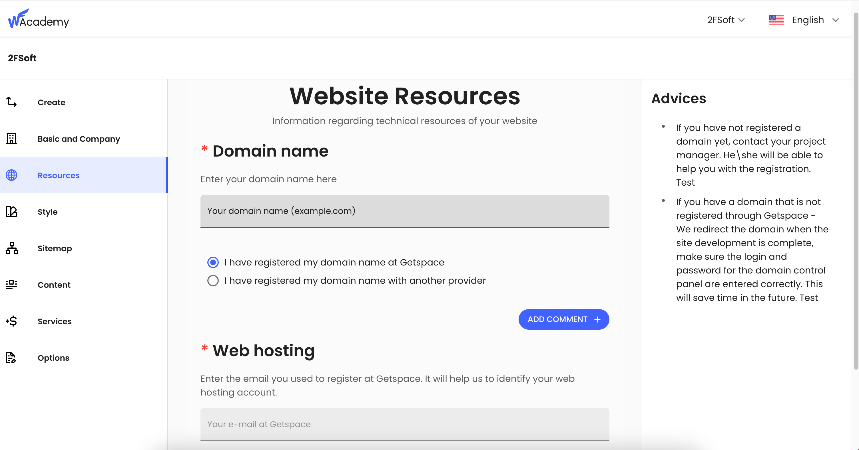Click the web hosting email description text
The height and width of the screenshot is (450, 859).
[x=388, y=385]
